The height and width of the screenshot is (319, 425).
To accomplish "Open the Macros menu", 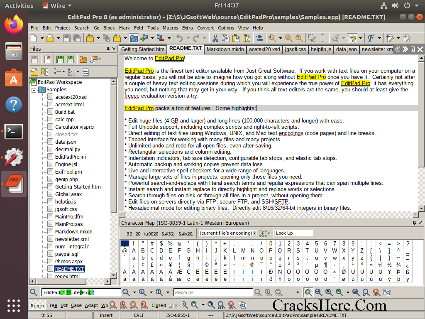I will [x=170, y=28].
